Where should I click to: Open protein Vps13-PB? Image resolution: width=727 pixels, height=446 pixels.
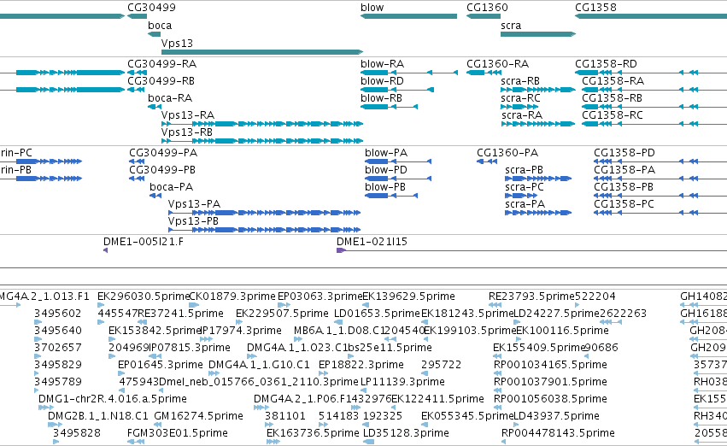(193, 221)
